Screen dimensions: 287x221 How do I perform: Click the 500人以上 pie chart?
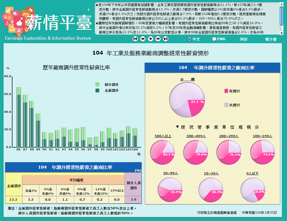click(x=162, y=152)
